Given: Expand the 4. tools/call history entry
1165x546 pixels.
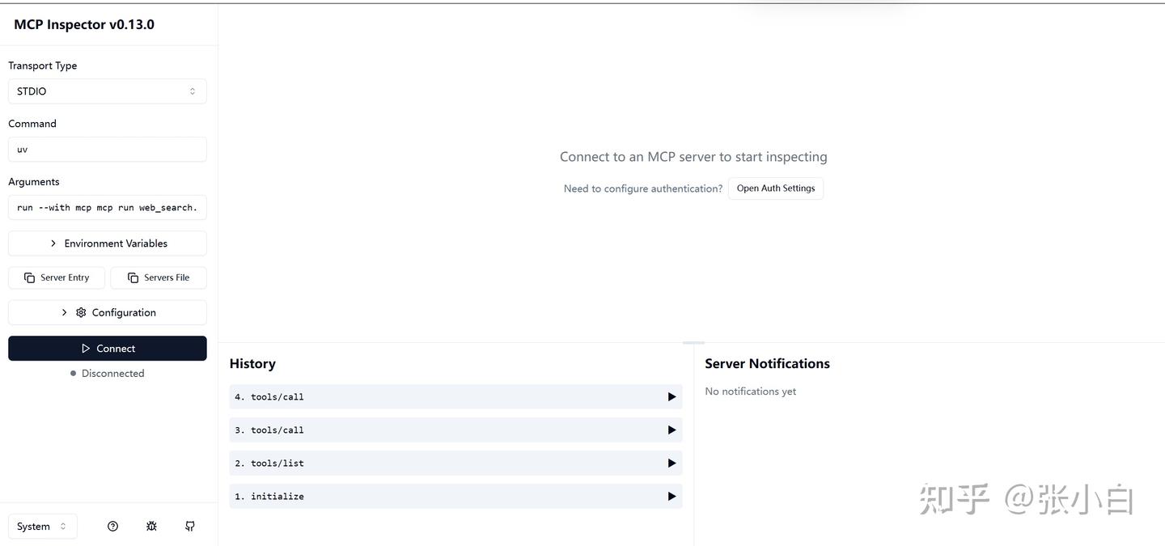Looking at the screenshot, I should (x=455, y=396).
